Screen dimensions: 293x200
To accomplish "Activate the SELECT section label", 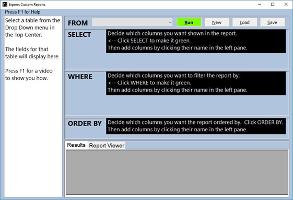I will (x=79, y=35).
